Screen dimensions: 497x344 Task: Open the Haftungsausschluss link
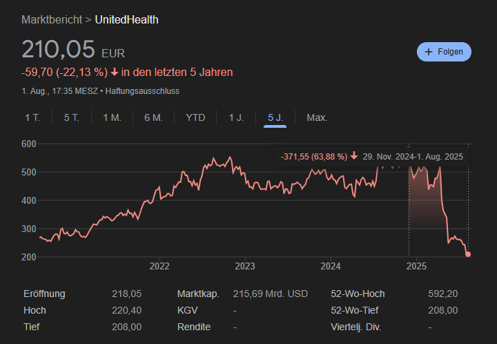pyautogui.click(x=142, y=91)
